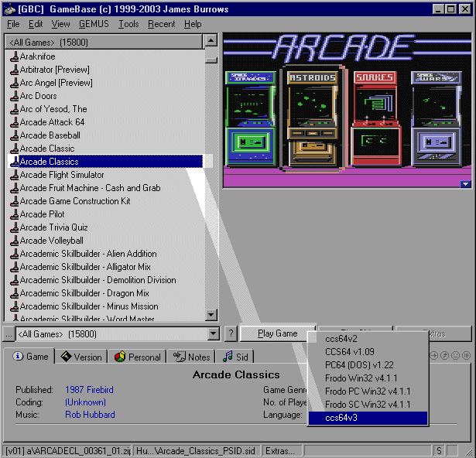The width and height of the screenshot is (476, 458).
Task: Choose Frodo PC Win32 v4.1.1 emulator
Action: (368, 391)
